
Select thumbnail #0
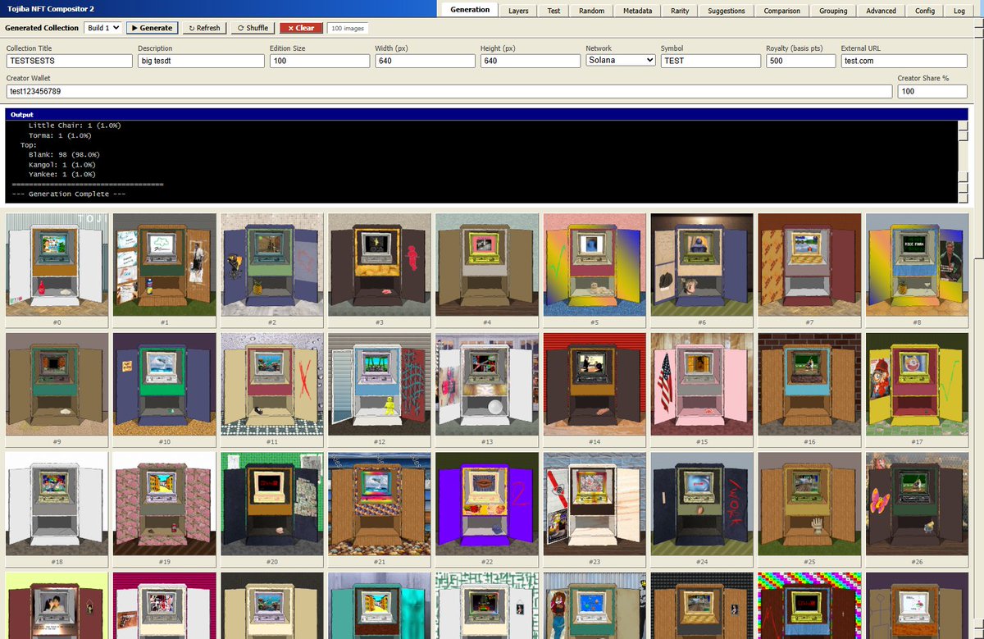point(57,271)
